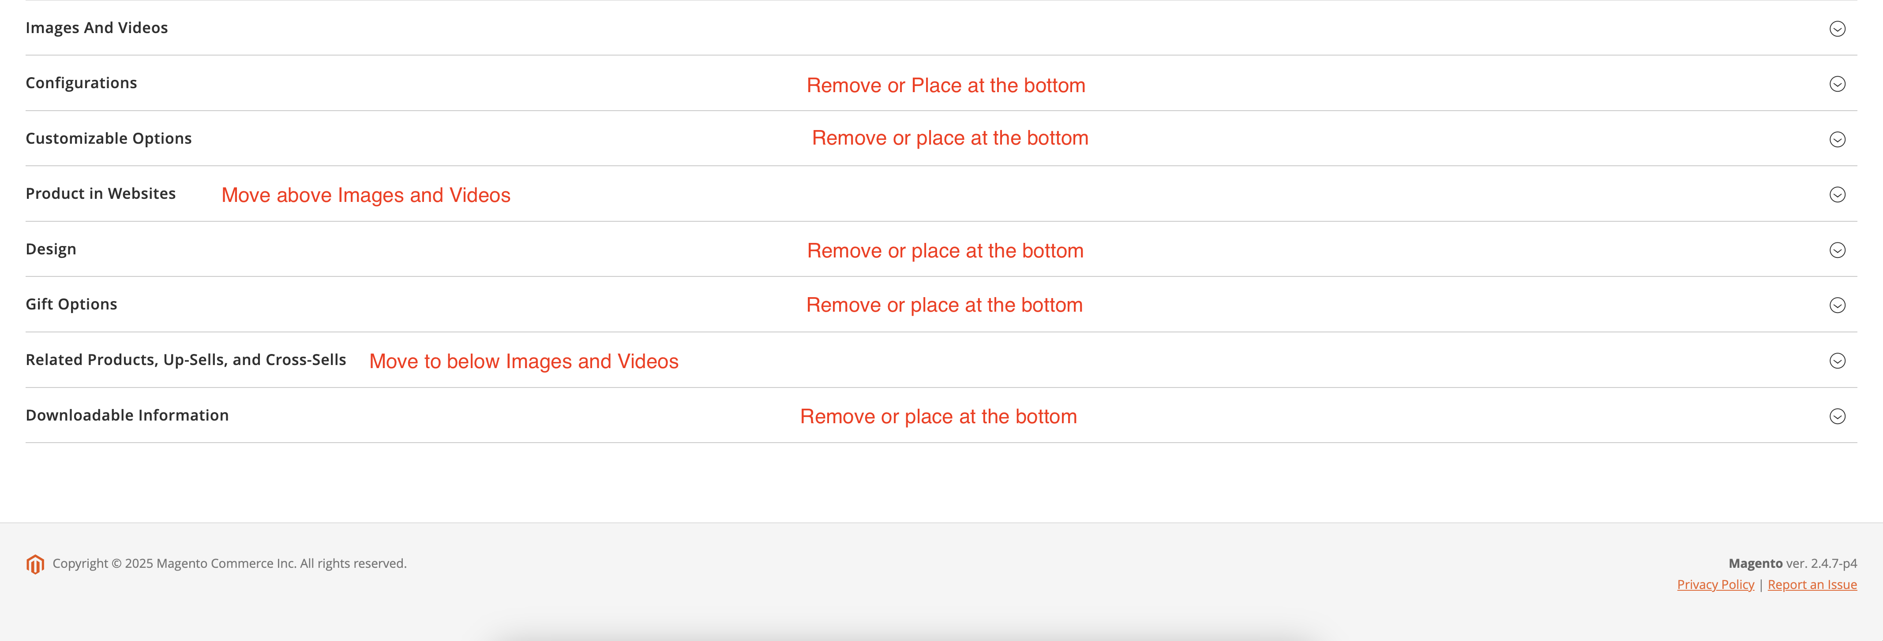
Task: Select the Gift Options section title
Action: (x=71, y=304)
